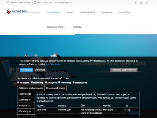157x118 pixels.
Task: Select Marketing (0) category
Action: (x=26, y=100)
